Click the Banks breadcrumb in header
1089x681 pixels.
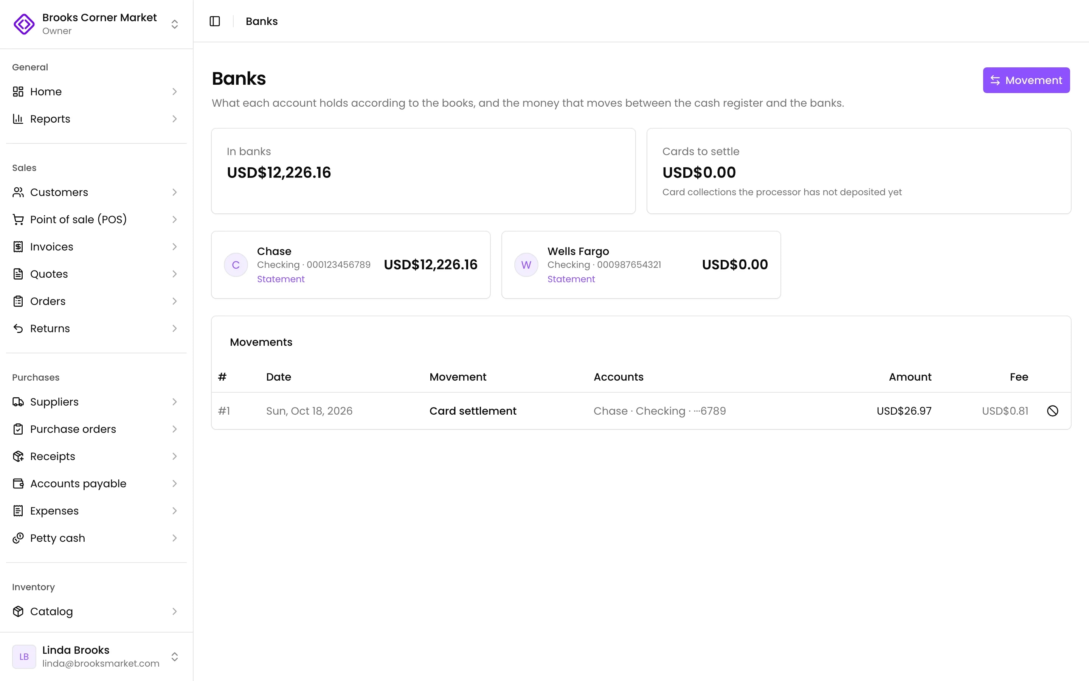[x=261, y=21]
